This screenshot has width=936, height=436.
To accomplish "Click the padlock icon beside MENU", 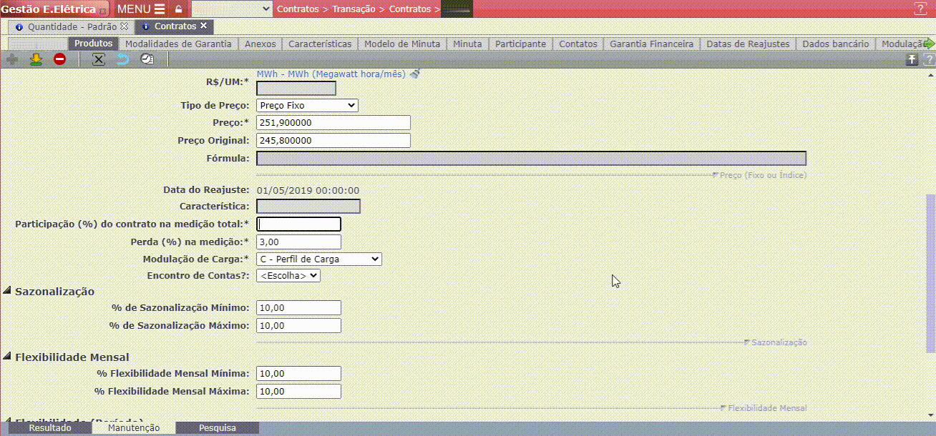I will click(x=178, y=9).
